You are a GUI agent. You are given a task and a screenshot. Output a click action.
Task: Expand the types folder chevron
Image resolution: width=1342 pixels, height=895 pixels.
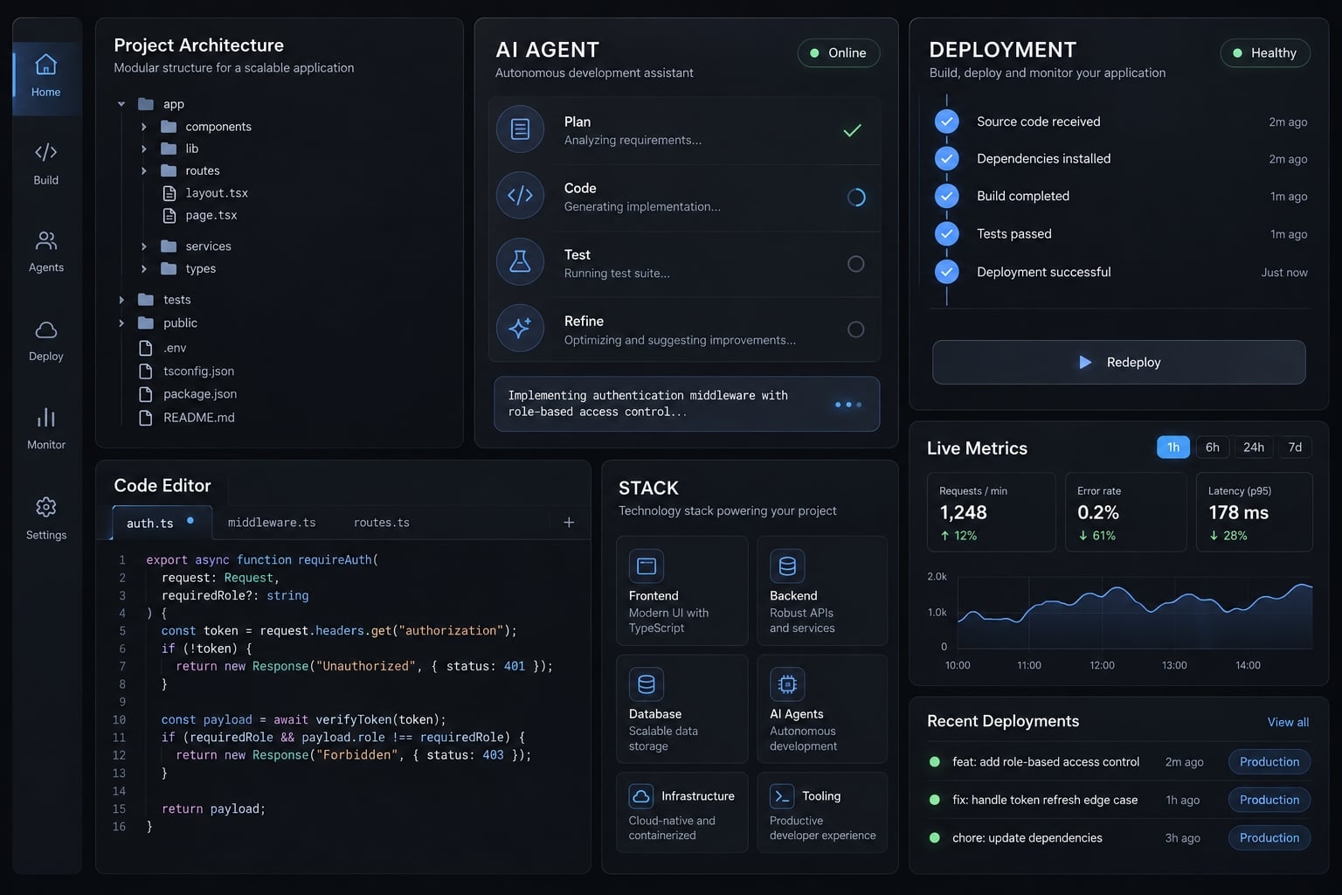pyautogui.click(x=144, y=268)
